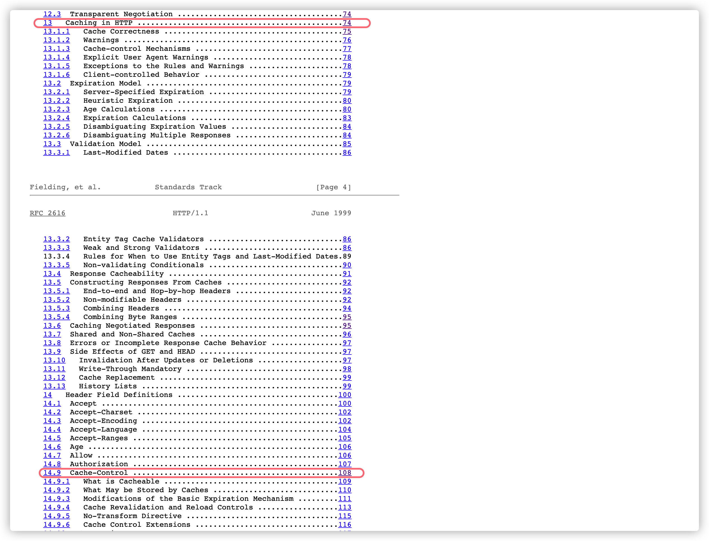Go to page 108 link for Cache-Control

pos(344,473)
